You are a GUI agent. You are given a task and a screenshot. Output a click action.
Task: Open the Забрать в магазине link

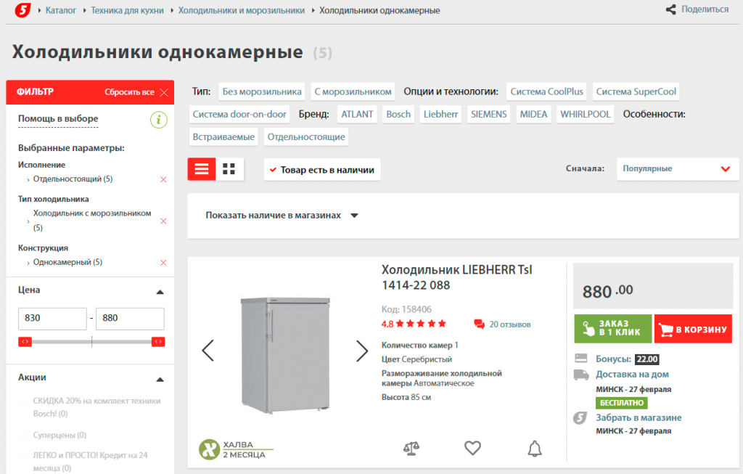click(639, 417)
